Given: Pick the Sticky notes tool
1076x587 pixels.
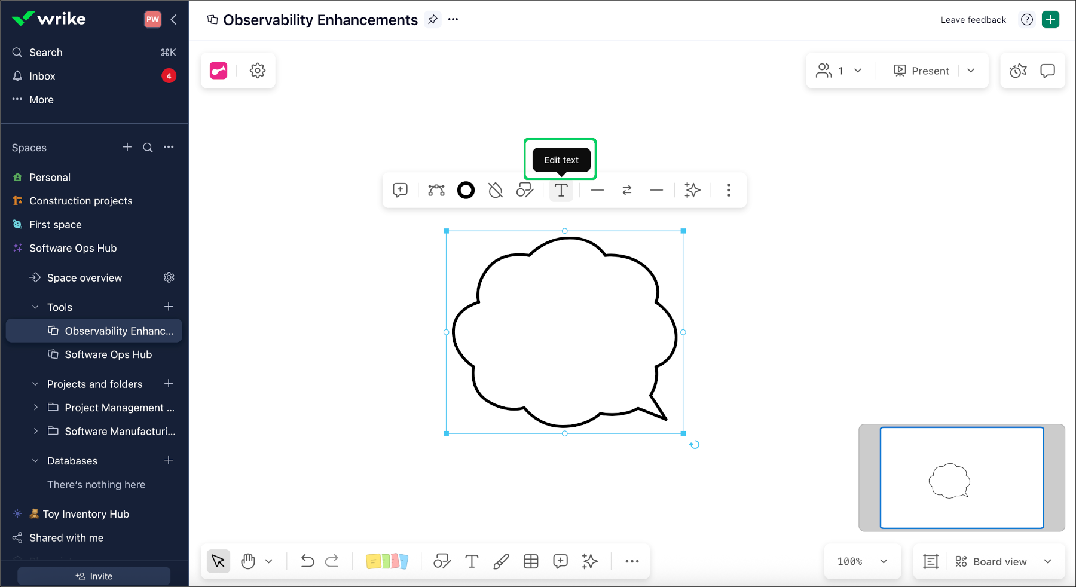Looking at the screenshot, I should pos(387,561).
